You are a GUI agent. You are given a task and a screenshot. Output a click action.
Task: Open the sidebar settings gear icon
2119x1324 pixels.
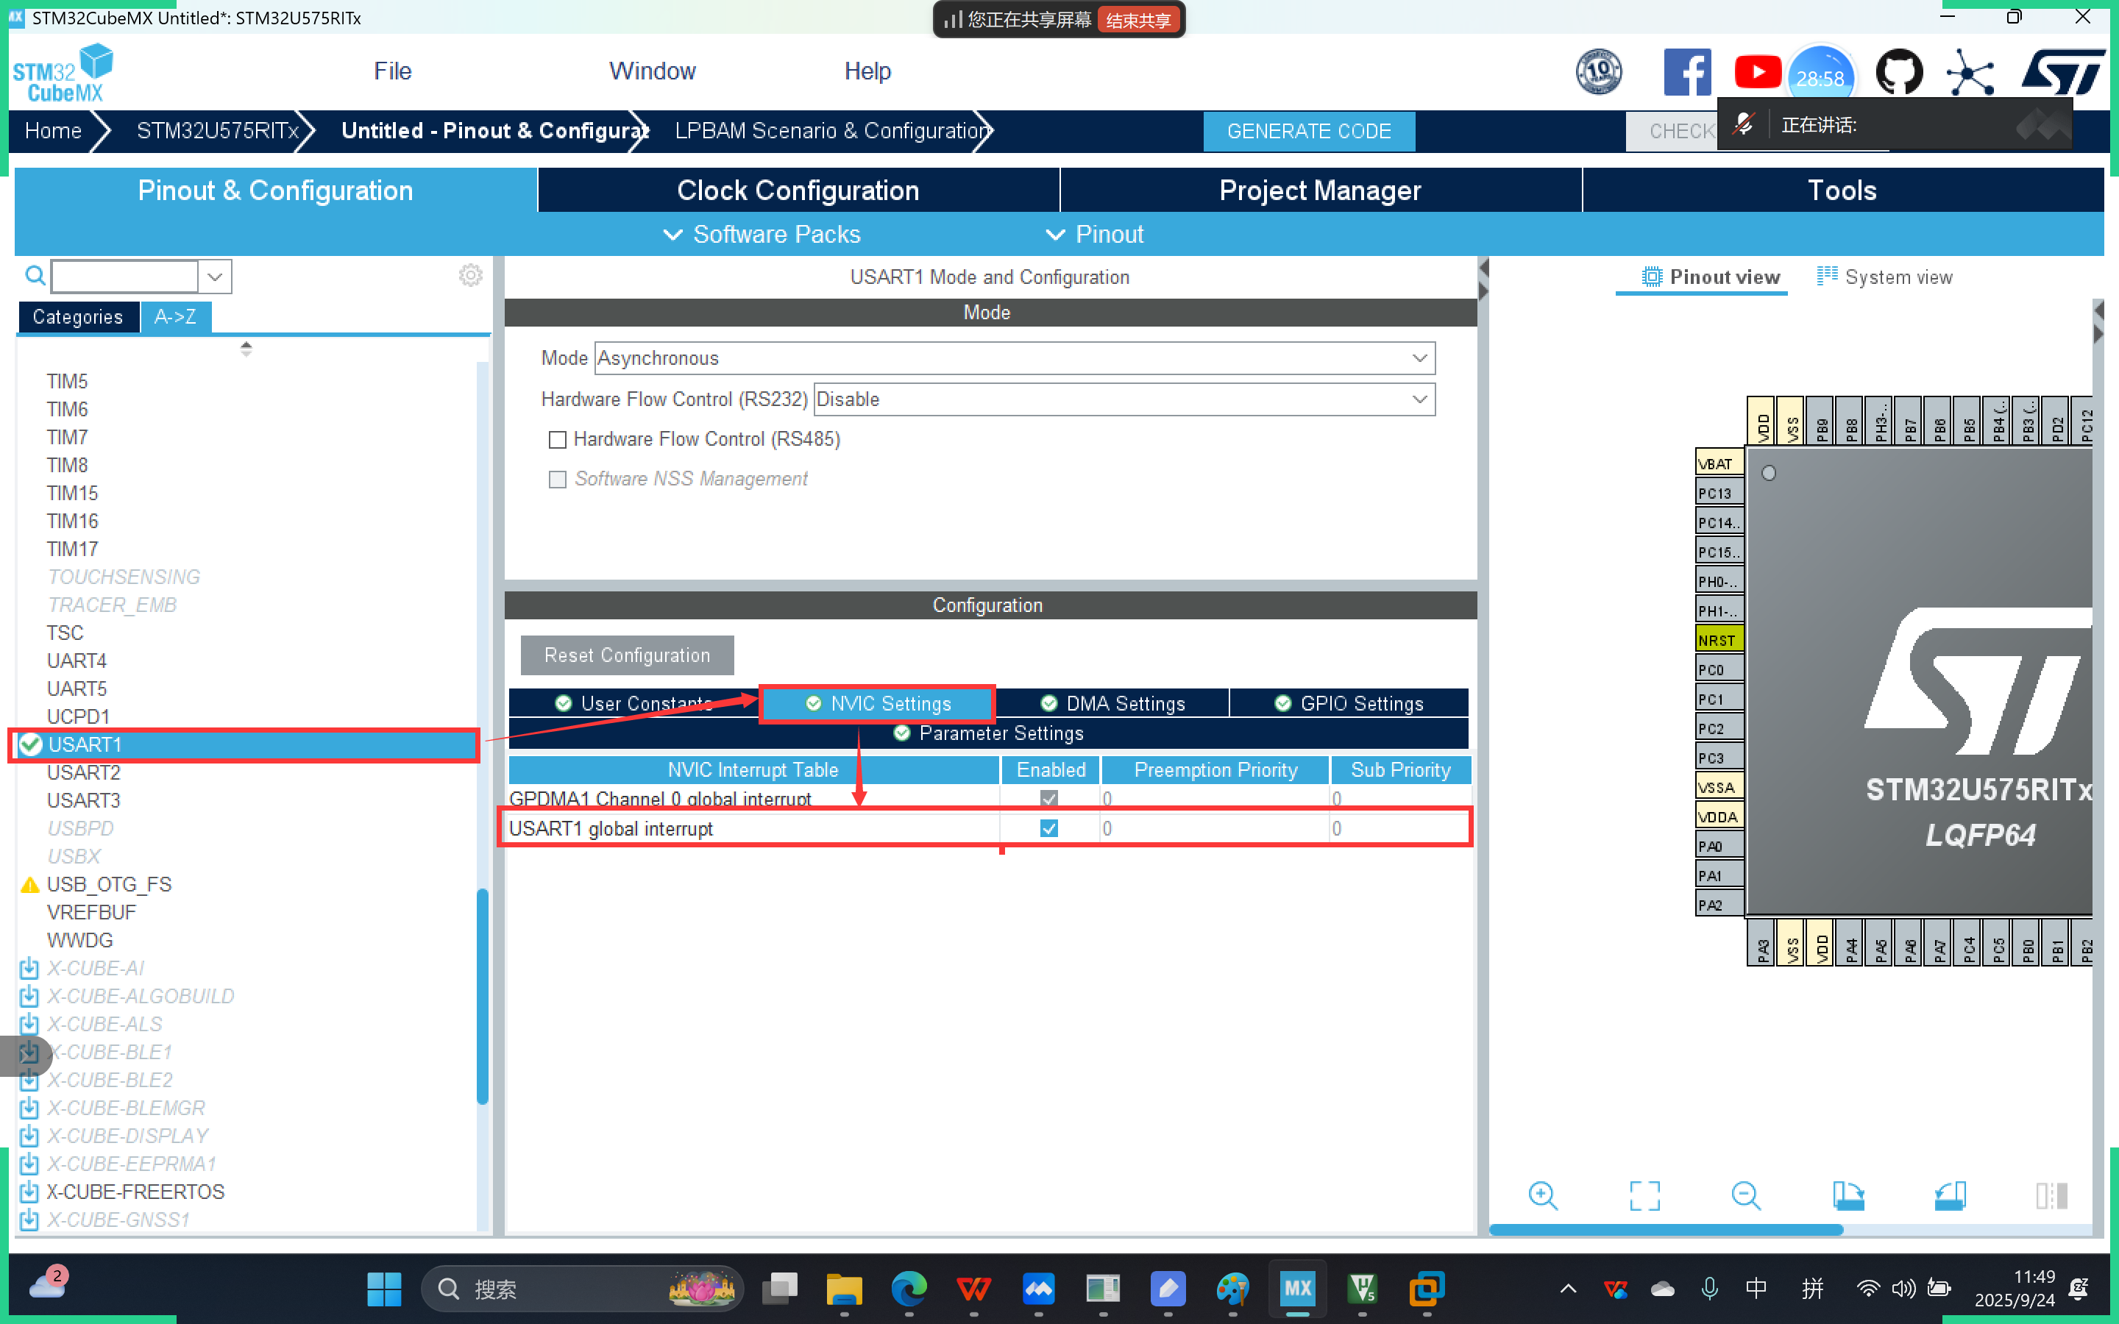tap(470, 276)
